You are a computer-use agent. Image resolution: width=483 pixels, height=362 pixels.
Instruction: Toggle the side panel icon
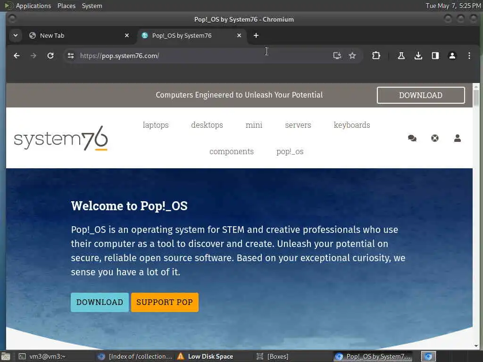coord(435,56)
